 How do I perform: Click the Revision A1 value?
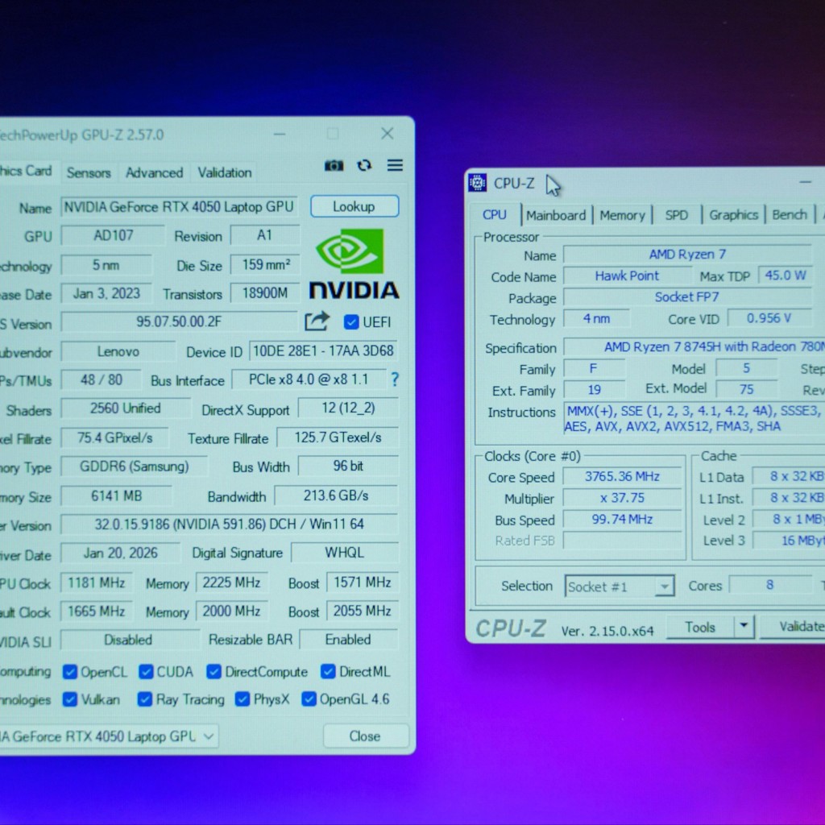[264, 235]
